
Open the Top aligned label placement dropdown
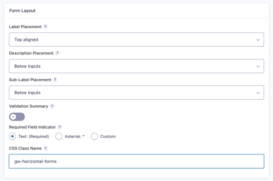[136, 40]
